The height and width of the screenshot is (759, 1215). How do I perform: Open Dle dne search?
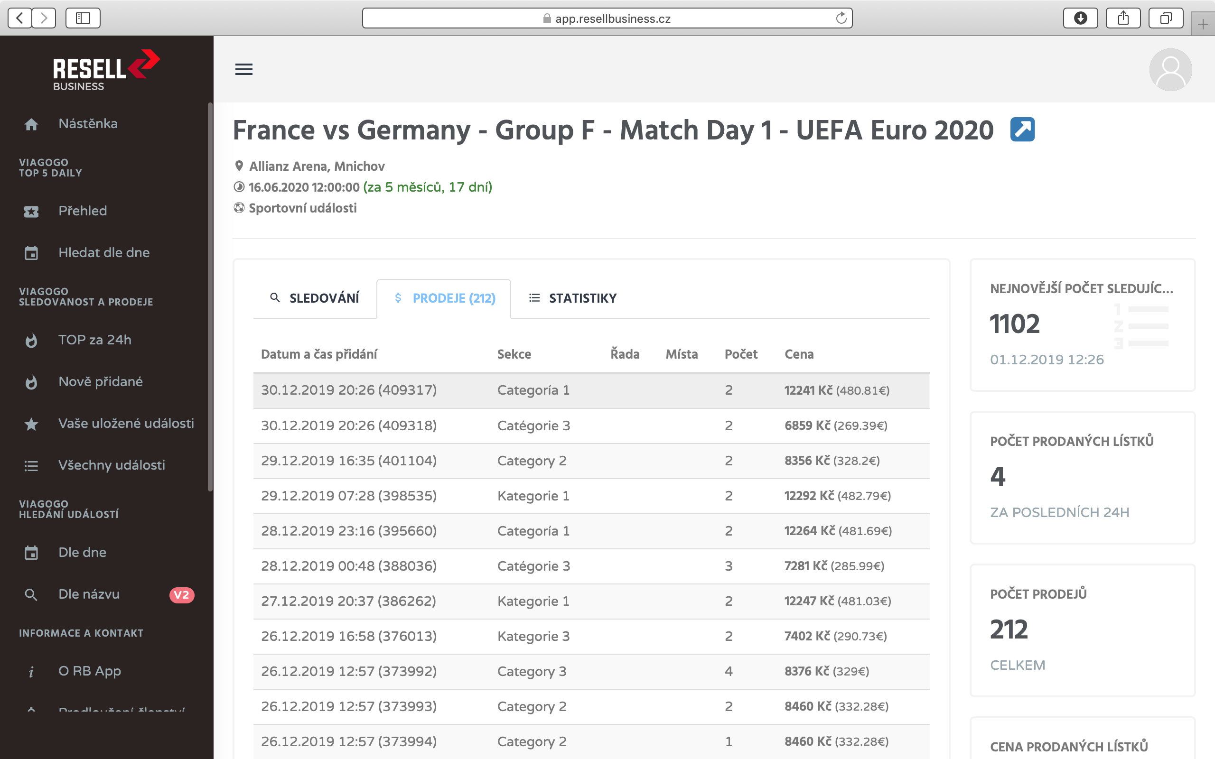[x=82, y=552]
